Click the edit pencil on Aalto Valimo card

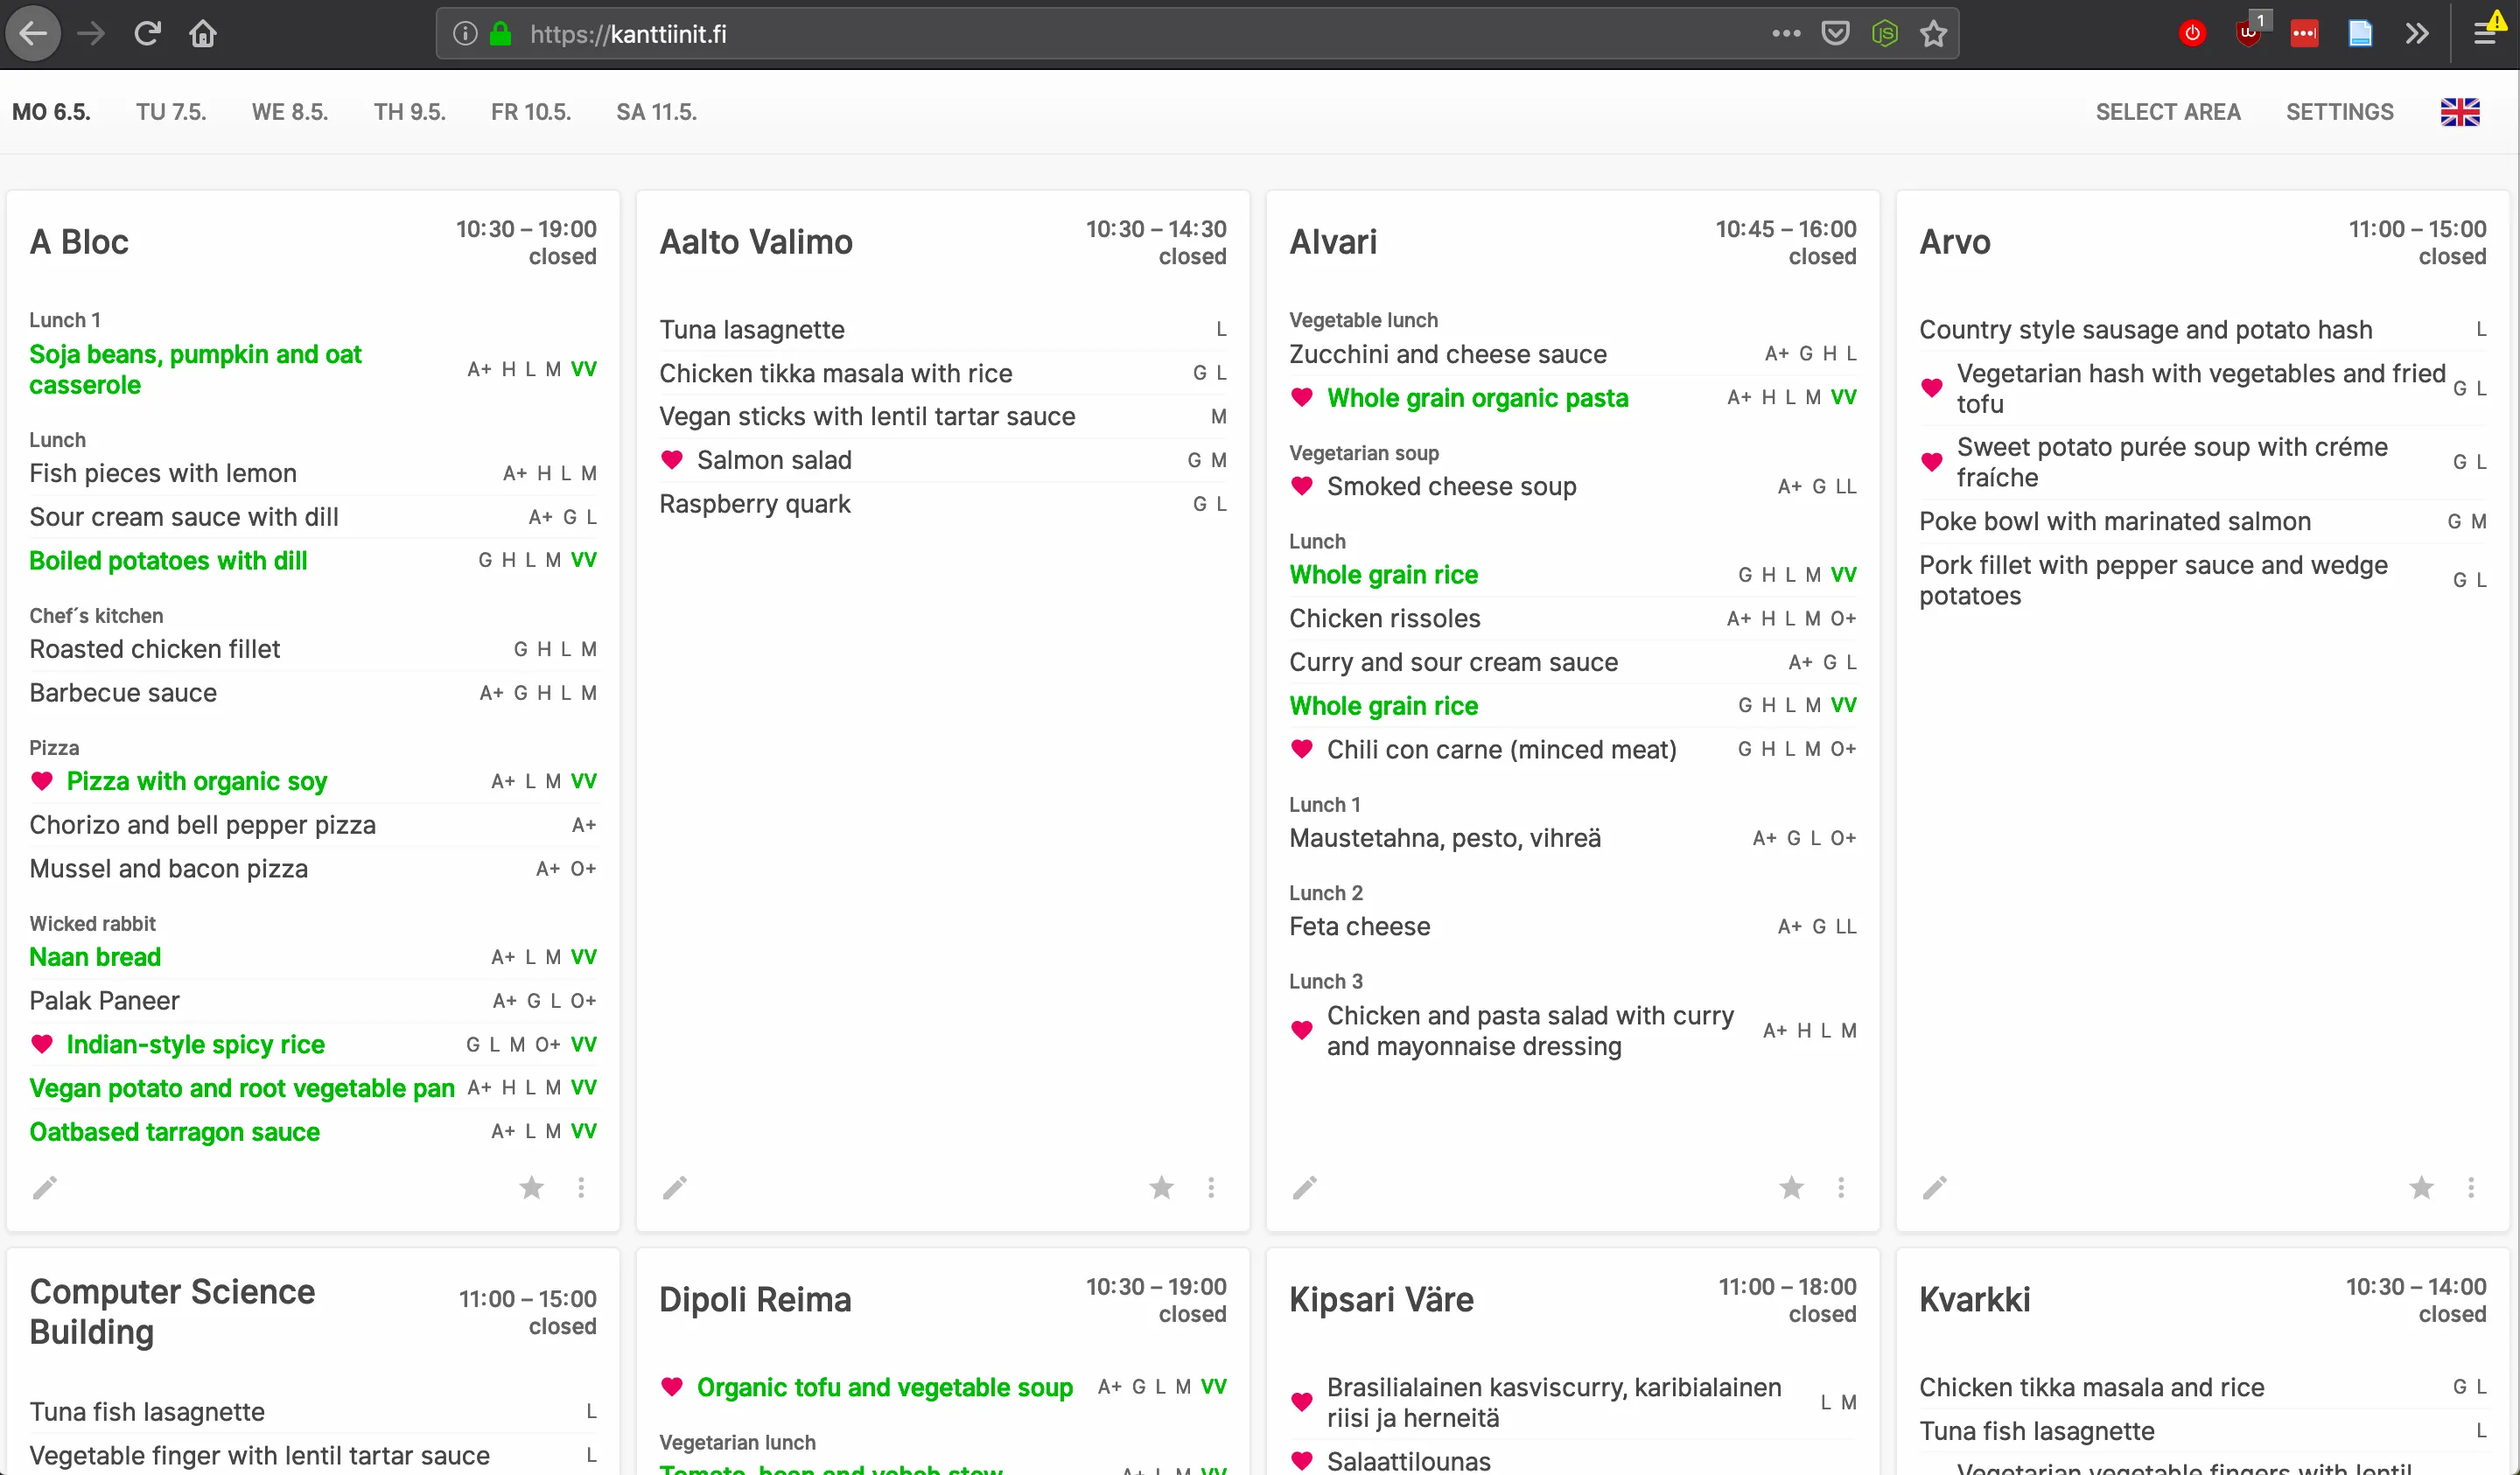point(675,1187)
